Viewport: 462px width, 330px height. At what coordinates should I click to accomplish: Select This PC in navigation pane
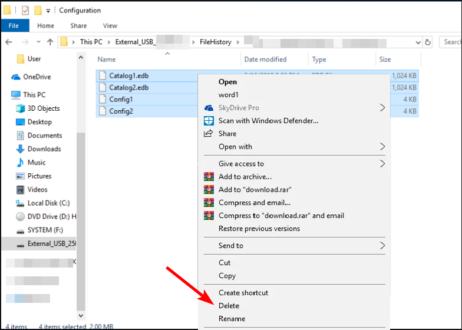pos(28,94)
